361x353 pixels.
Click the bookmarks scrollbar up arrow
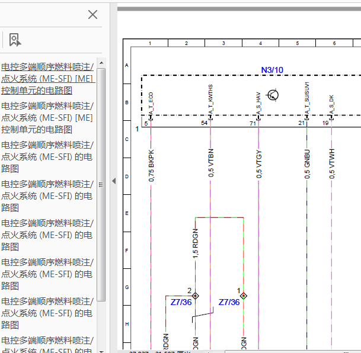pyautogui.click(x=101, y=63)
